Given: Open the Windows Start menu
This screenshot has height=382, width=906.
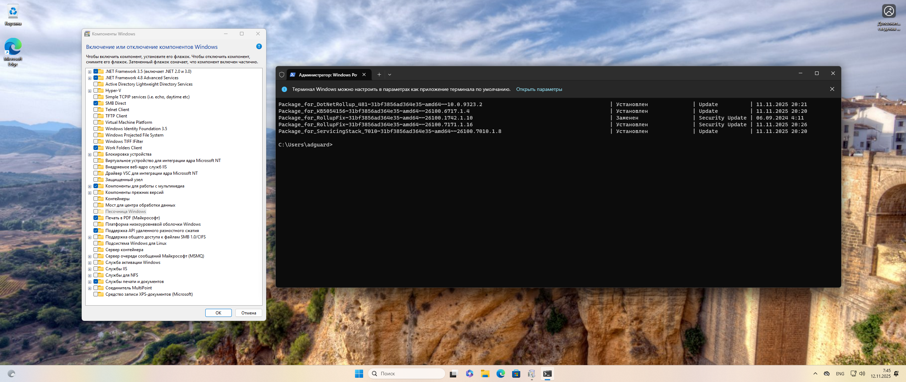Looking at the screenshot, I should click(359, 374).
